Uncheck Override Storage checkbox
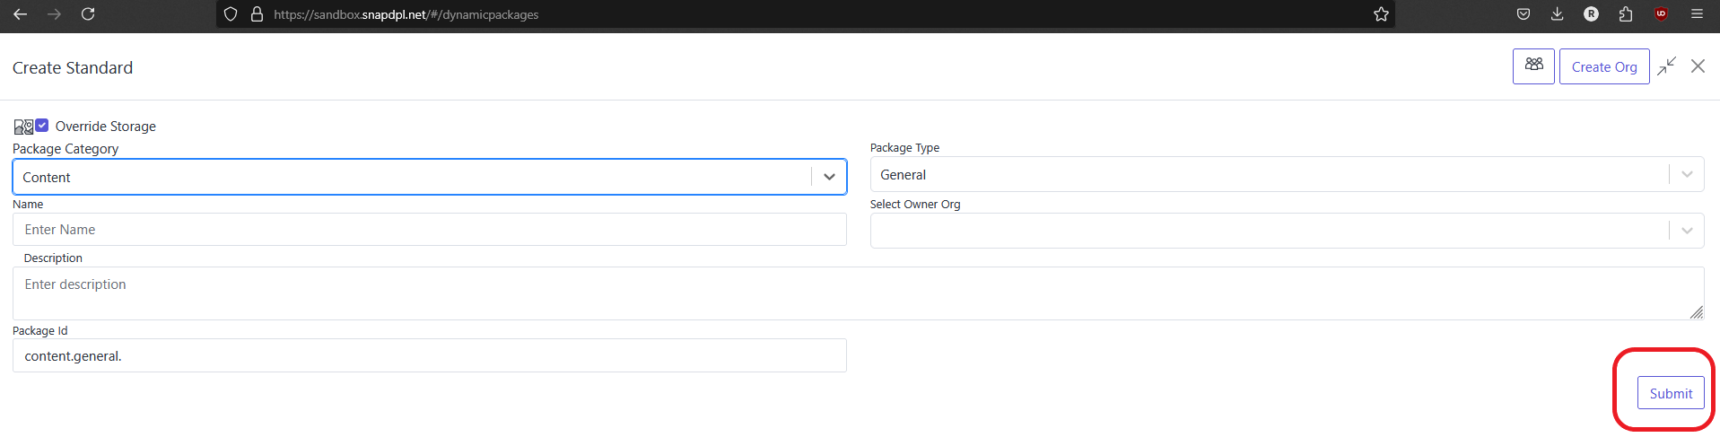The image size is (1720, 446). point(42,126)
